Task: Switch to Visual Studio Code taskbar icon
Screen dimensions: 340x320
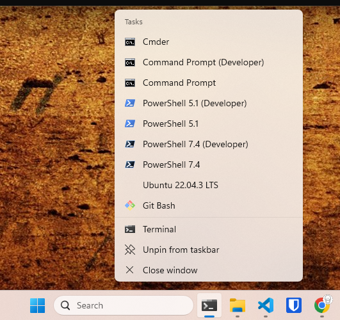Action: point(266,305)
